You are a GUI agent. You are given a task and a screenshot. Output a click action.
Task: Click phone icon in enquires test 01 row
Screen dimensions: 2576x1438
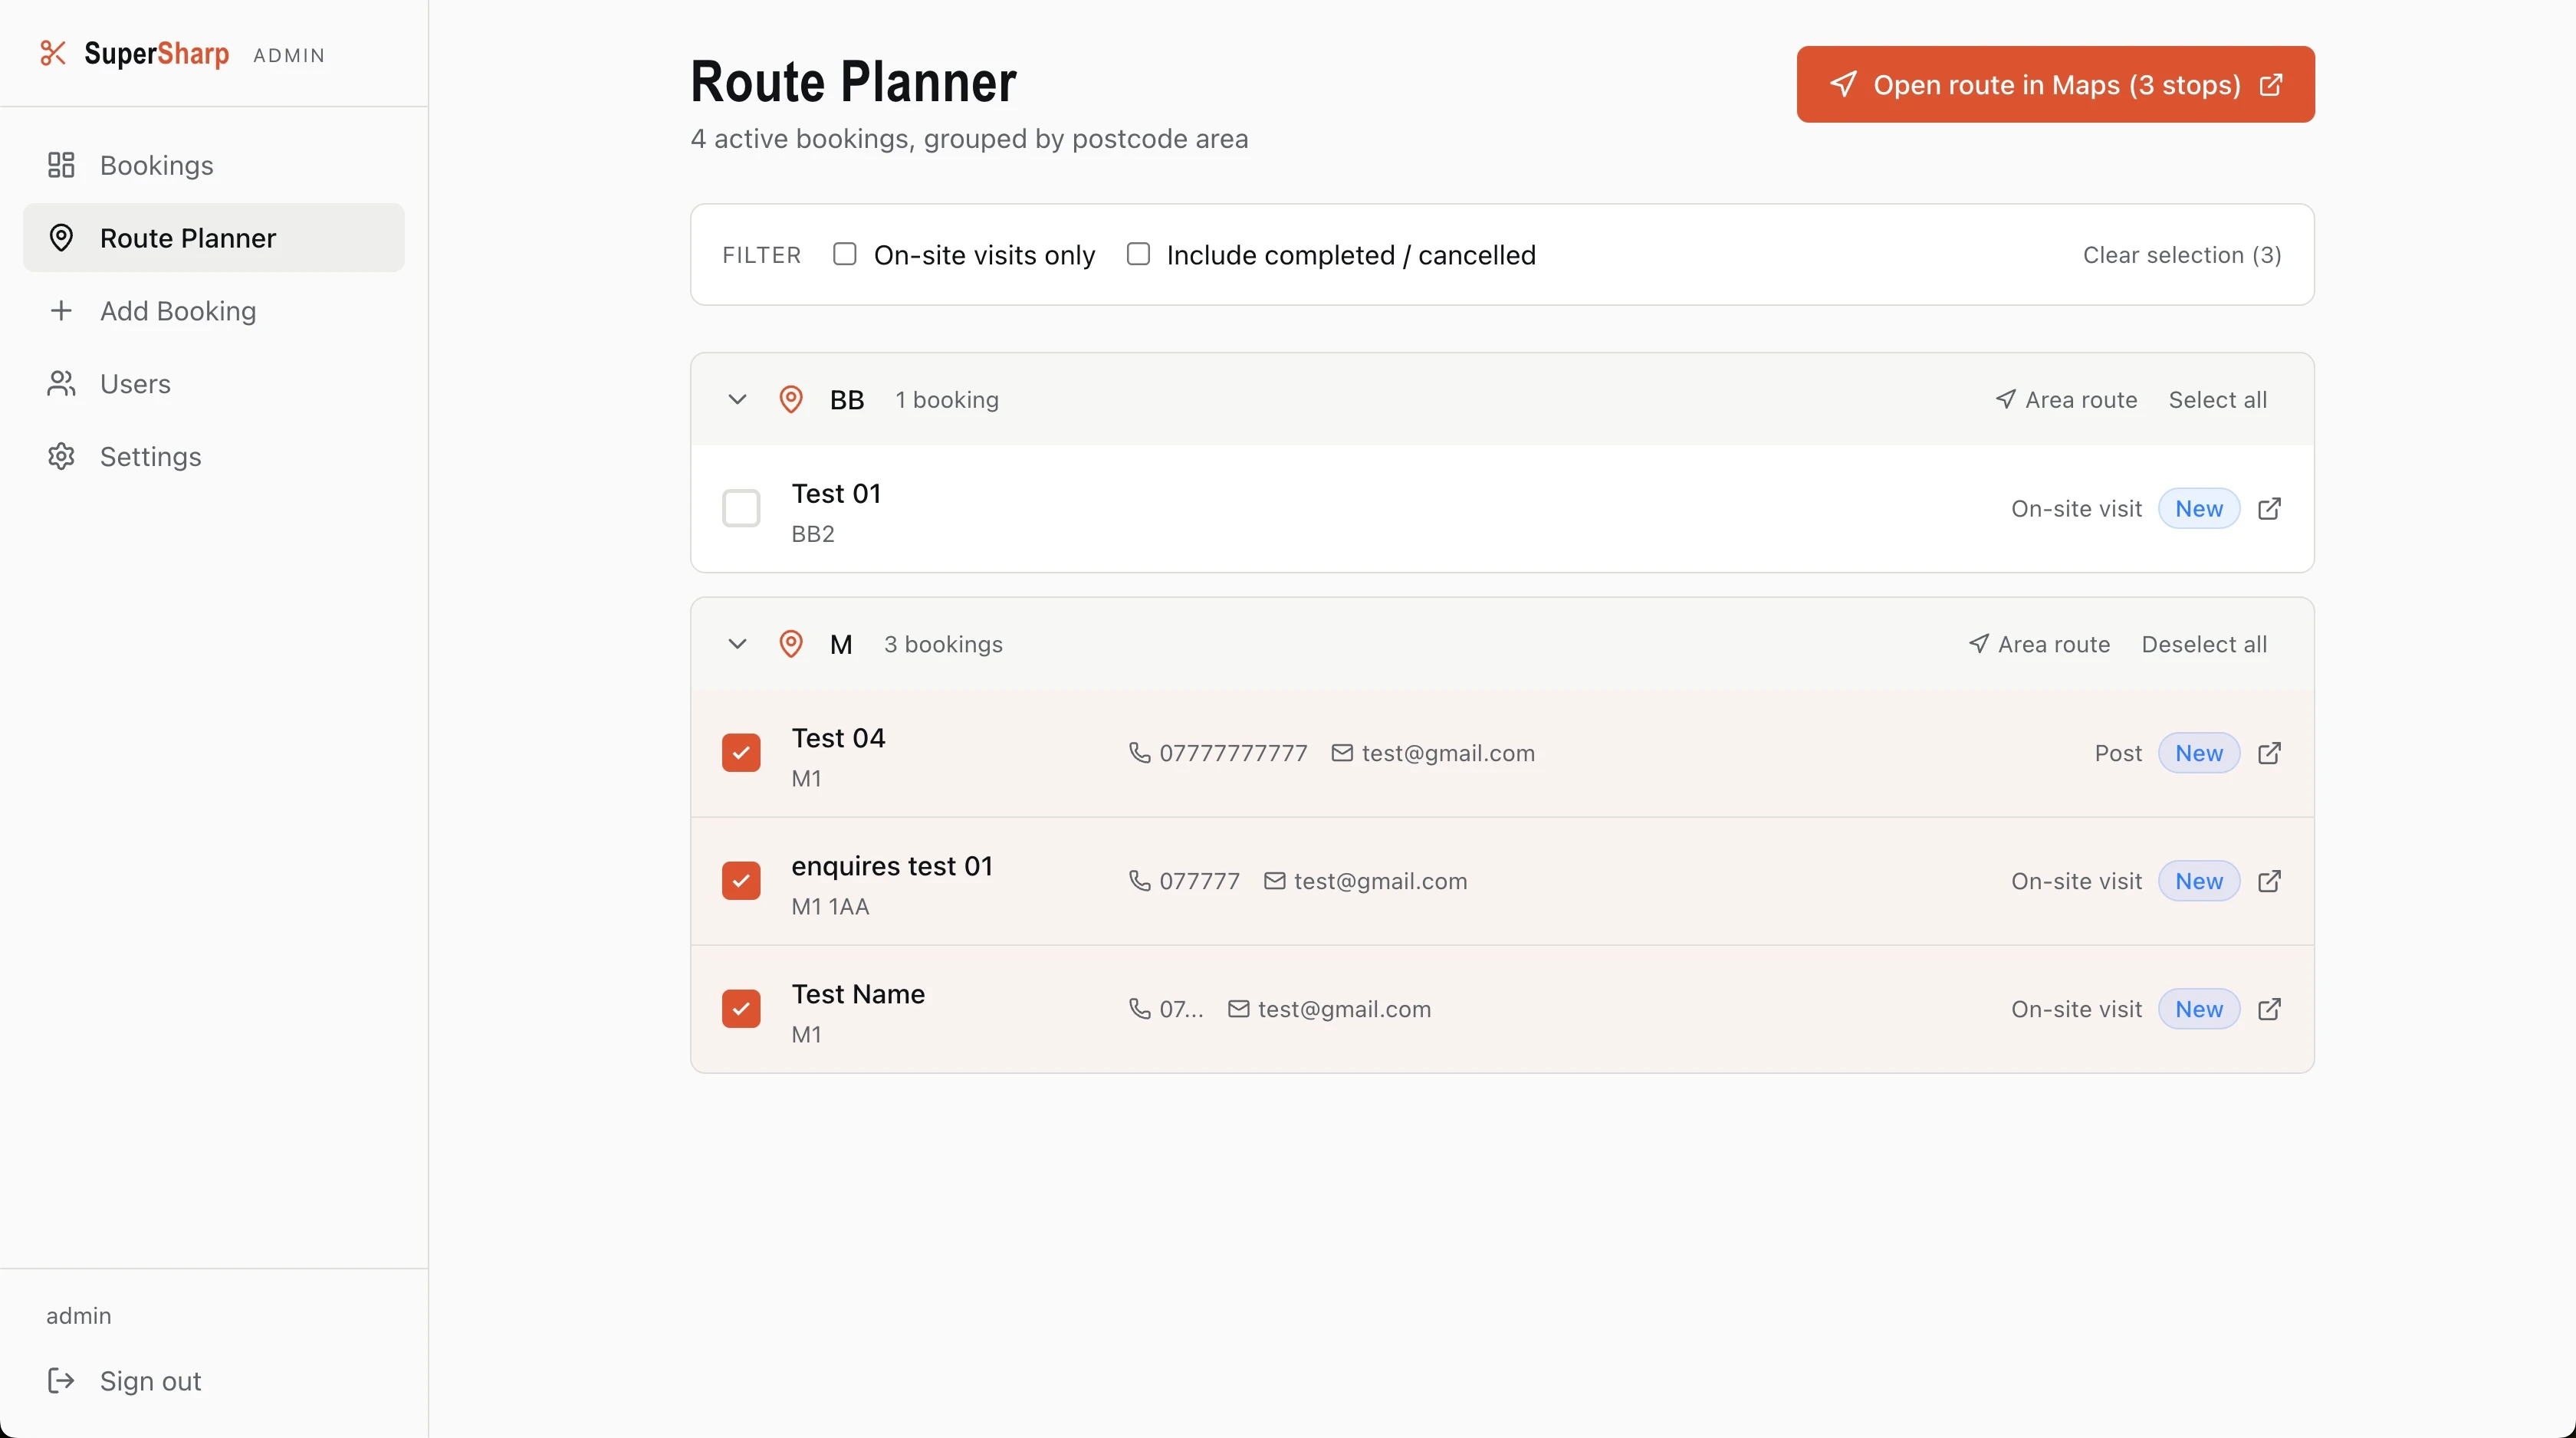click(1139, 881)
